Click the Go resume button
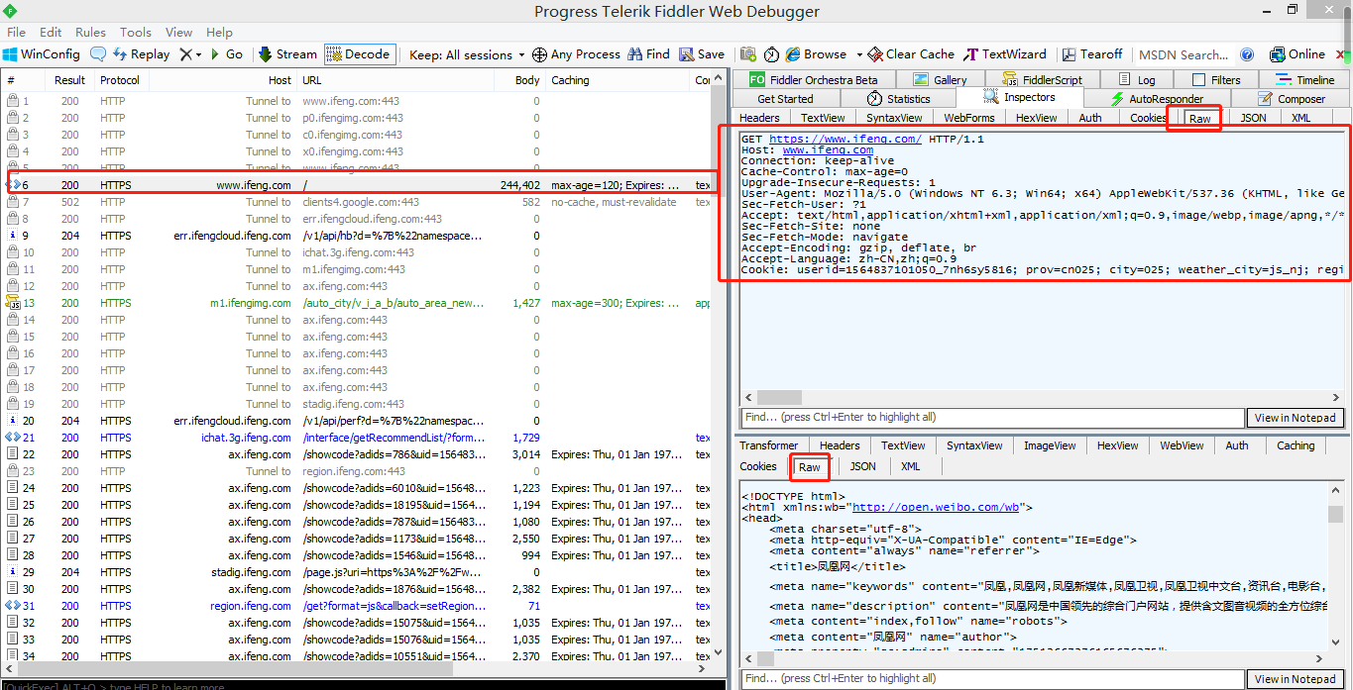This screenshot has height=690, width=1353. pos(225,54)
